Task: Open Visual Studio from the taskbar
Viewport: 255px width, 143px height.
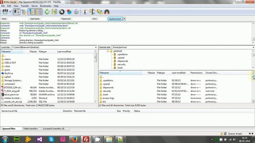Action: tap(39, 139)
